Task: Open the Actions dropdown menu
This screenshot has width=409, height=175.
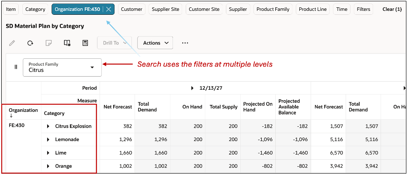Action: click(x=155, y=43)
